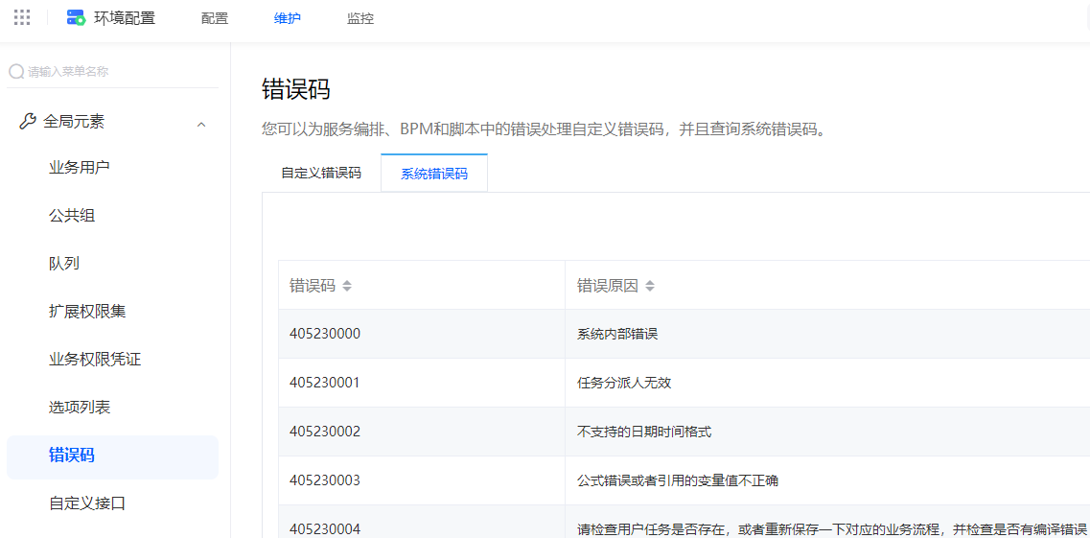The width and height of the screenshot is (1090, 538).
Task: Collapse the 全局元素 section chevron
Action: pos(201,124)
